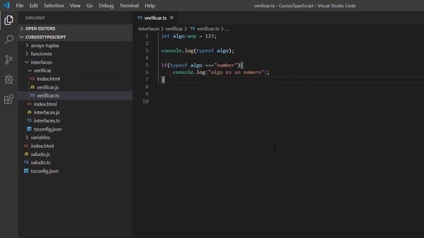Open interfaces.js file
The height and width of the screenshot is (238, 424).
click(76, 112)
